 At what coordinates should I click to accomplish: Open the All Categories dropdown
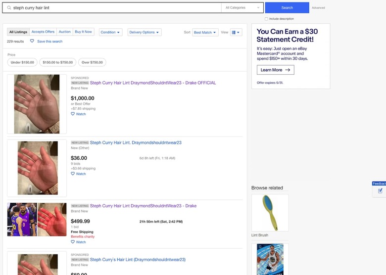click(242, 7)
